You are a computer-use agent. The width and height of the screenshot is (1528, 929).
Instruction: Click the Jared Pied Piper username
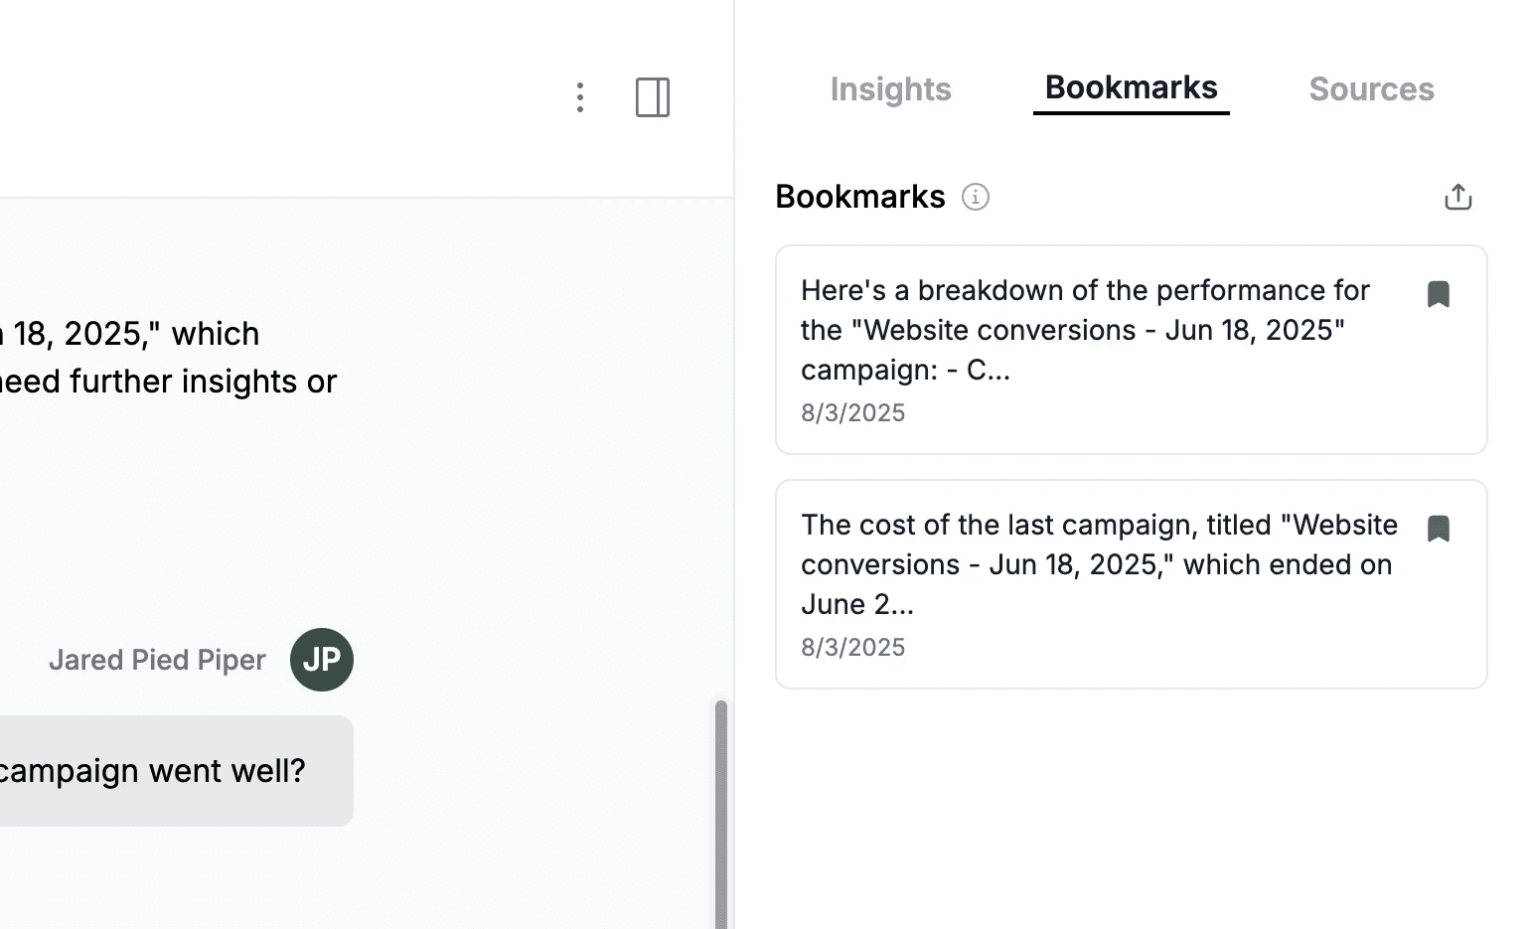pyautogui.click(x=157, y=661)
